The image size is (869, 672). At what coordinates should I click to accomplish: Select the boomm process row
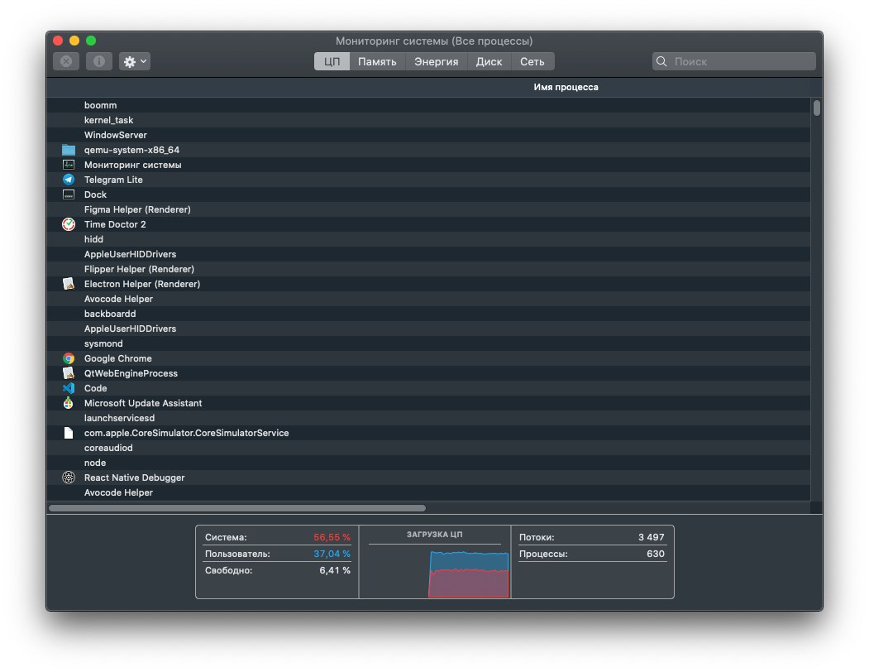[428, 105]
